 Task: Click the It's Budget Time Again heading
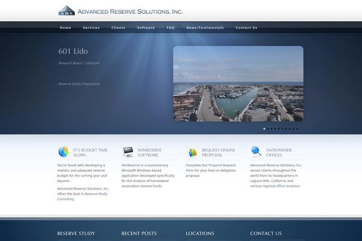tap(91, 152)
